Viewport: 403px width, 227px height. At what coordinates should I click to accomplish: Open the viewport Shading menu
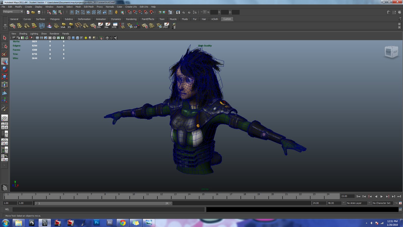pos(23,34)
